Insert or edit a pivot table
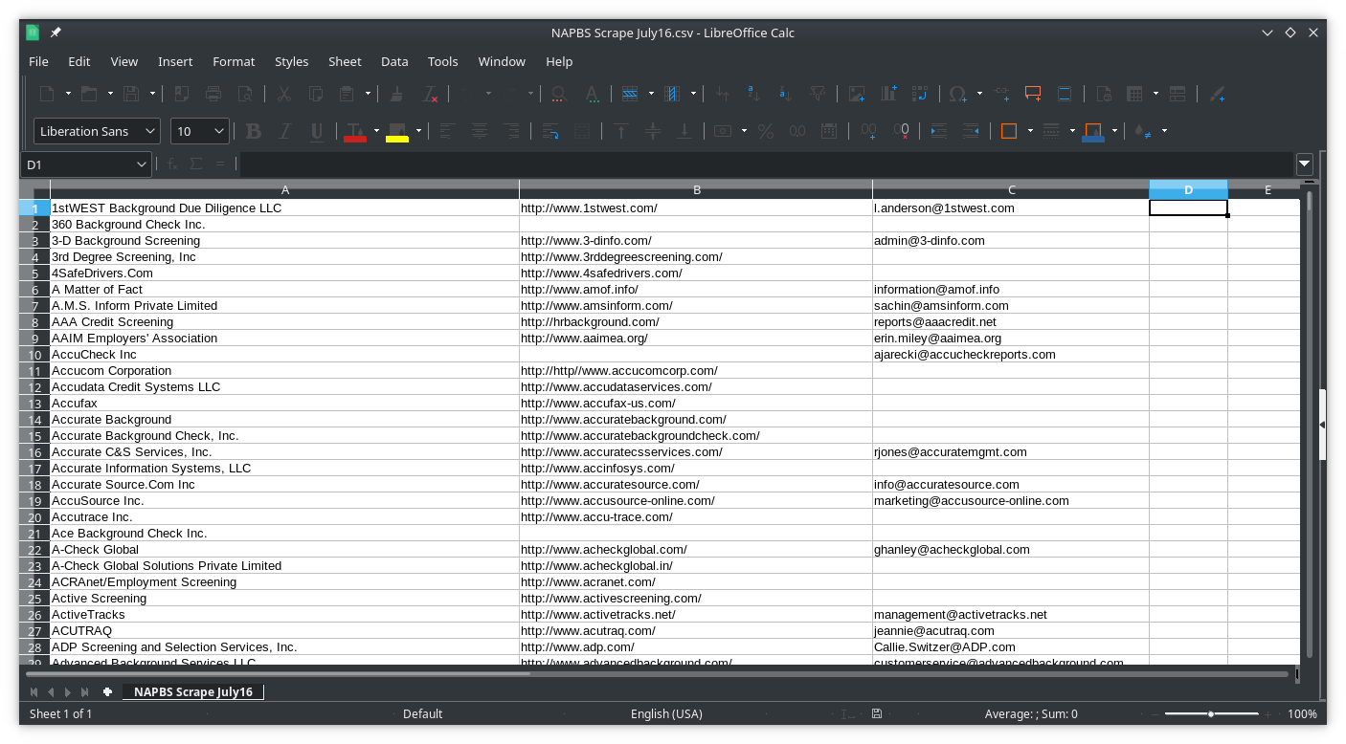This screenshot has width=1346, height=744. coord(920,94)
